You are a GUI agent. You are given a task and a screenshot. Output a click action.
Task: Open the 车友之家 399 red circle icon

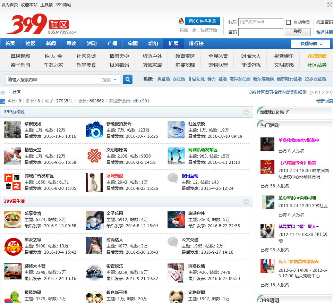(x=13, y=246)
